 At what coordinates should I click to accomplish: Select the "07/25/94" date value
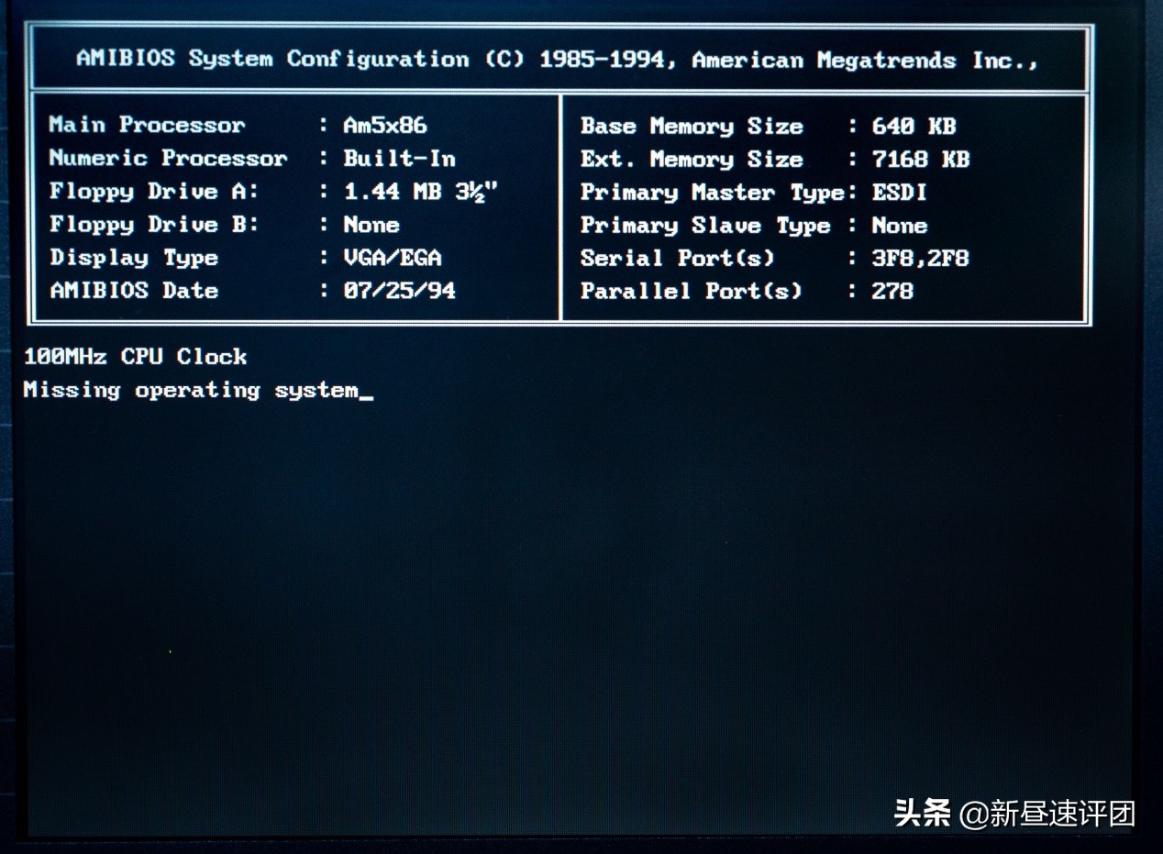click(x=399, y=291)
